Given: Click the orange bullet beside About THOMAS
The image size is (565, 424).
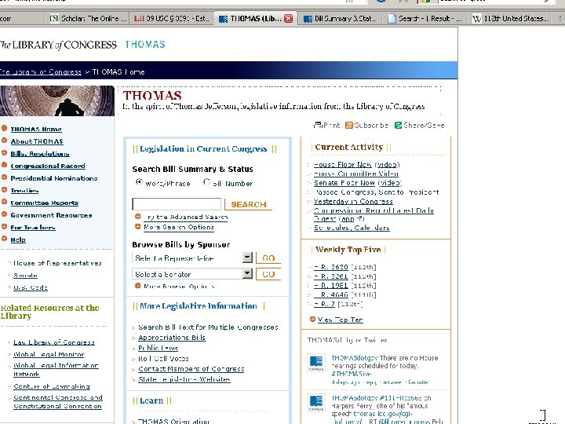Looking at the screenshot, I should [5, 141].
